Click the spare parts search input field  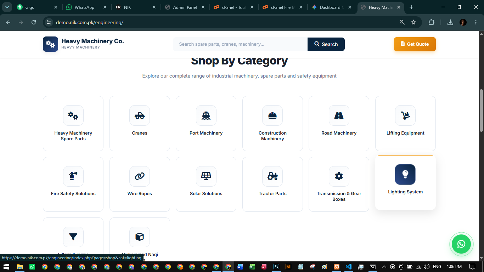click(240, 44)
